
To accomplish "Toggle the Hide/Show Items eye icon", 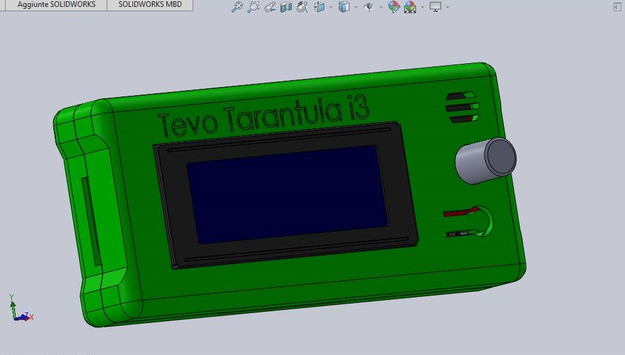I will [x=369, y=7].
